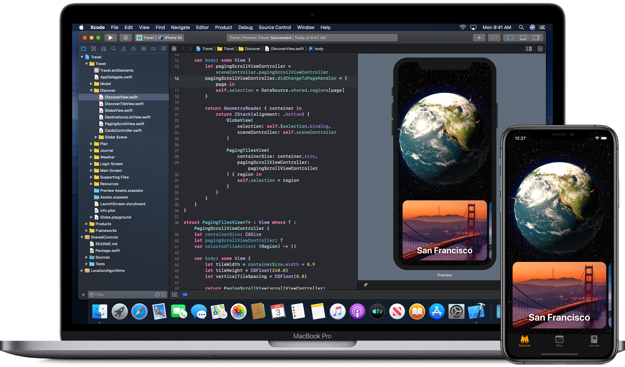
Task: Open Safari from the Dock
Action: click(x=140, y=312)
